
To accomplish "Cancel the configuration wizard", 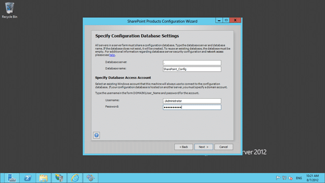I will click(223, 147).
